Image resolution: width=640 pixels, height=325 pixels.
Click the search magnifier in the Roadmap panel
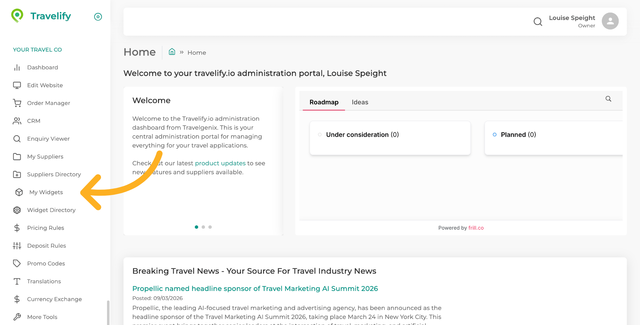(608, 99)
